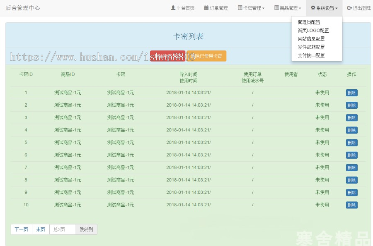373x246 pixels.
Task: Delete card row with ID 9
Action: pyautogui.click(x=351, y=193)
